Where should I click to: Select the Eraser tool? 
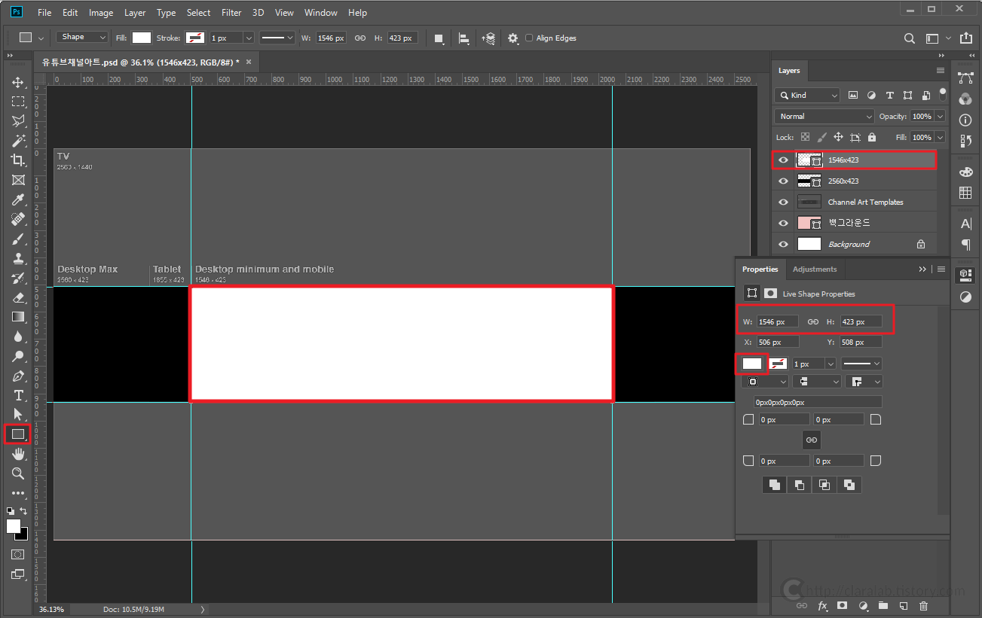point(18,297)
